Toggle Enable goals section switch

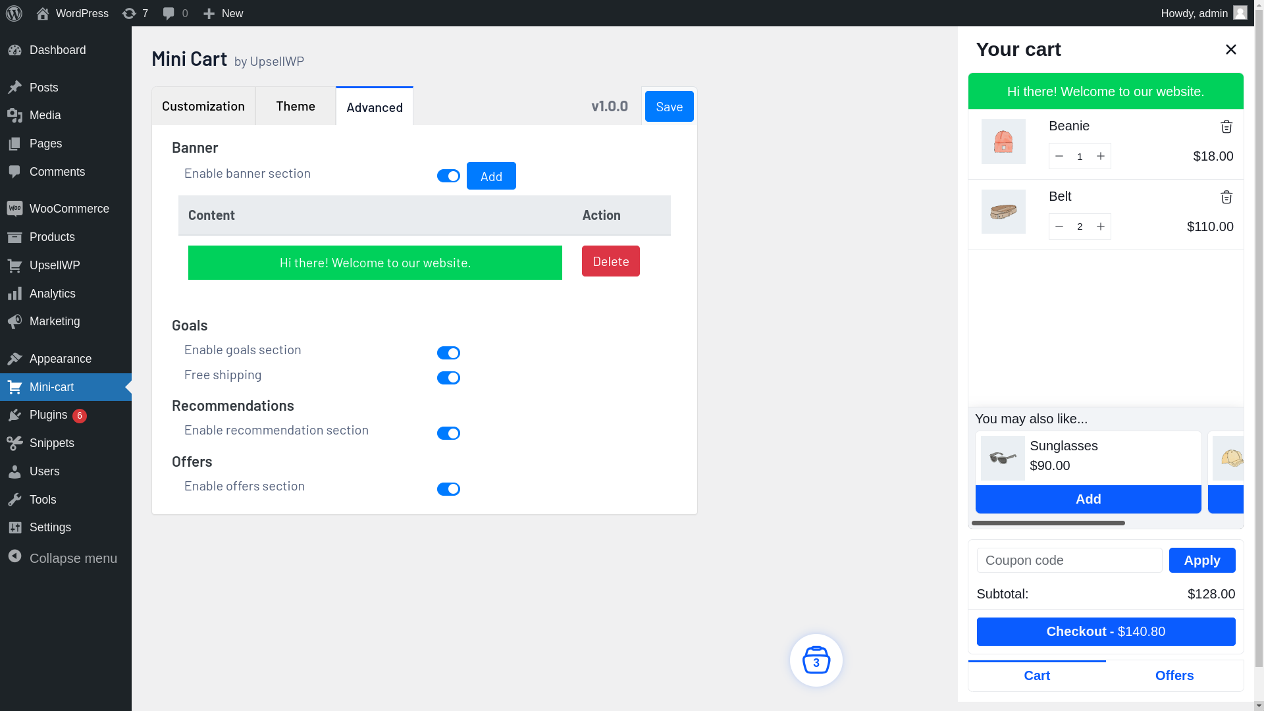pyautogui.click(x=448, y=353)
